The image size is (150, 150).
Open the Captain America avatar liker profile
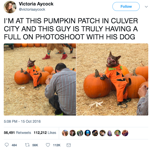click(x=87, y=133)
